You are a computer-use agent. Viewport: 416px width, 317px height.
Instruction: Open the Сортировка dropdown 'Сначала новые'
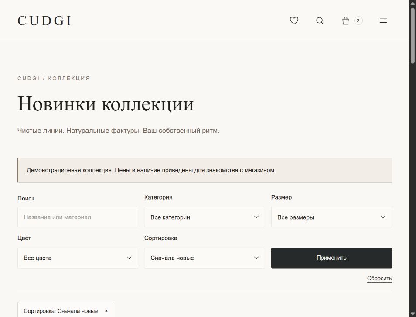[205, 258]
